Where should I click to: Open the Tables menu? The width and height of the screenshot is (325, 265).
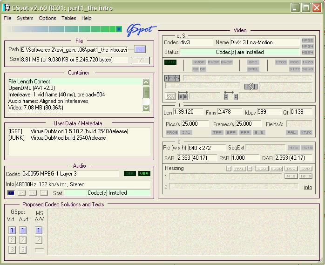point(69,18)
